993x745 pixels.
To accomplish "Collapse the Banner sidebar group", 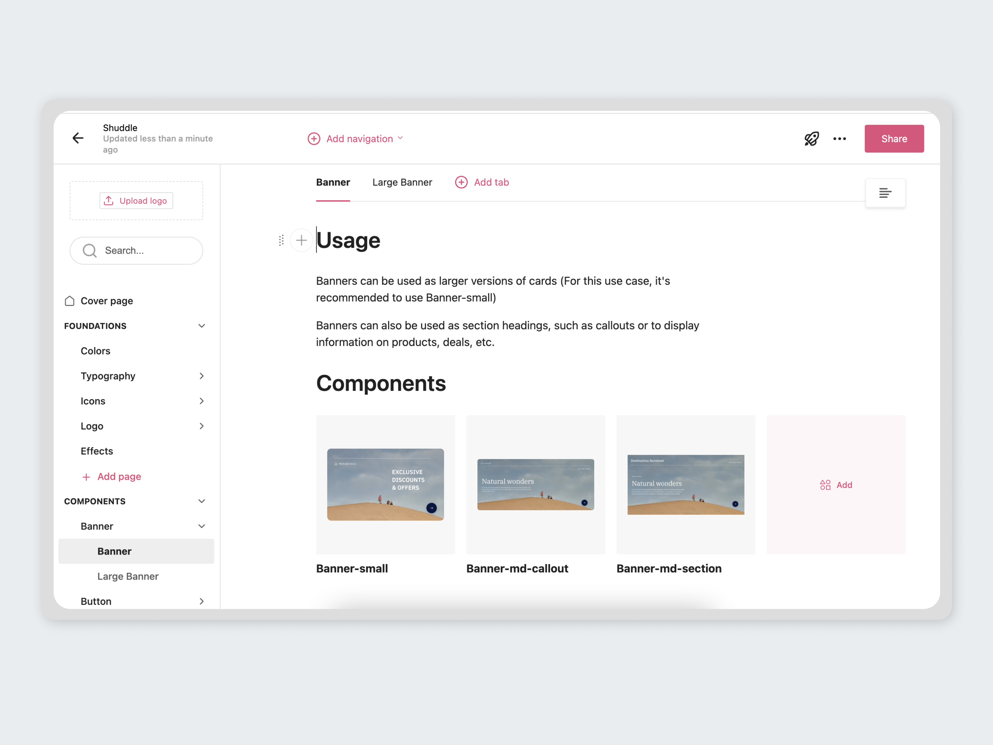I will point(202,526).
